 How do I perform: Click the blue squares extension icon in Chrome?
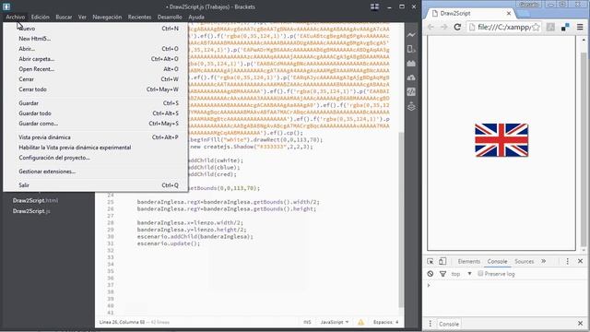click(565, 27)
